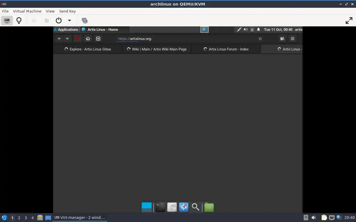Go back in the guest browser
Image resolution: width=356 pixels, height=222 pixels.
tap(59, 39)
